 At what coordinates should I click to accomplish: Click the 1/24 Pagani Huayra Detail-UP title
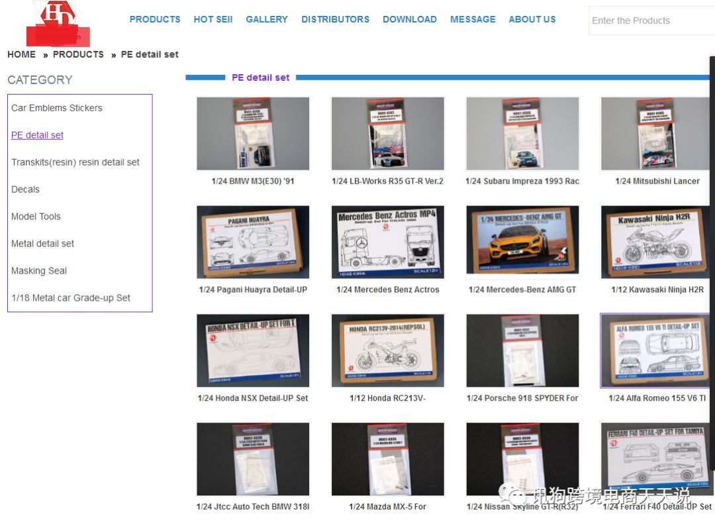click(253, 290)
